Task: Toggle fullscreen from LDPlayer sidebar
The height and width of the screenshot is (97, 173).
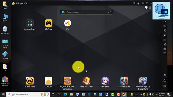Action: point(165,26)
